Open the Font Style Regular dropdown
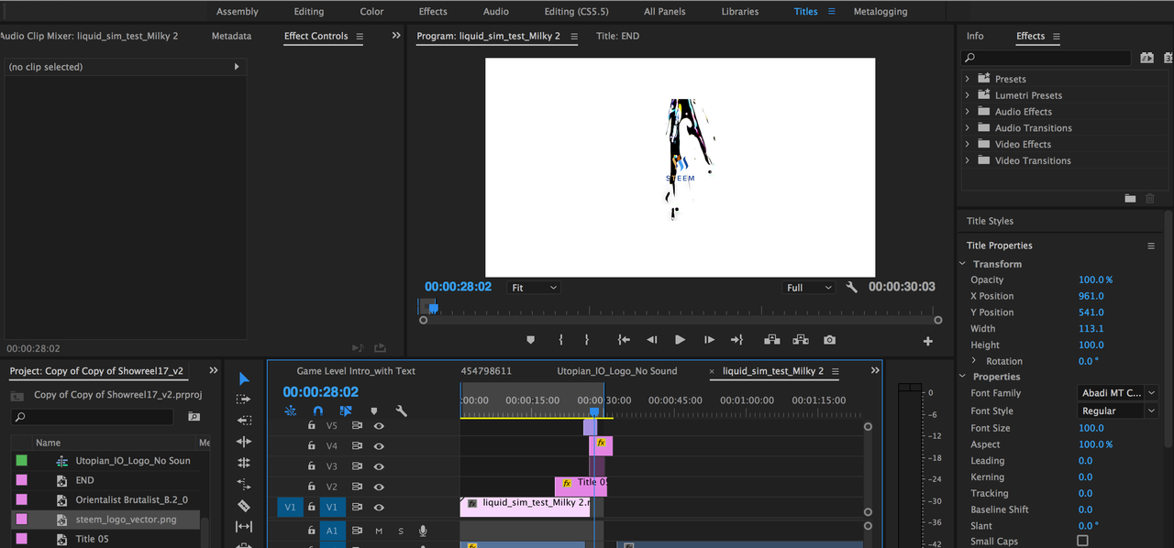 (1117, 411)
